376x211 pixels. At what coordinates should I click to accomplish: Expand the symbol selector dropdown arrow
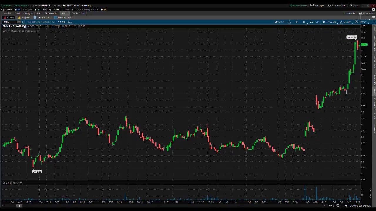pos(19,22)
